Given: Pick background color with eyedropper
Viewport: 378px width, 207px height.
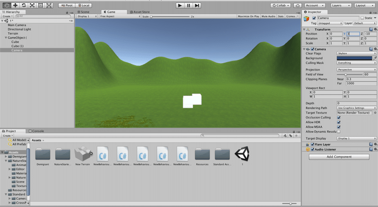Looking at the screenshot, I should tap(375, 58).
